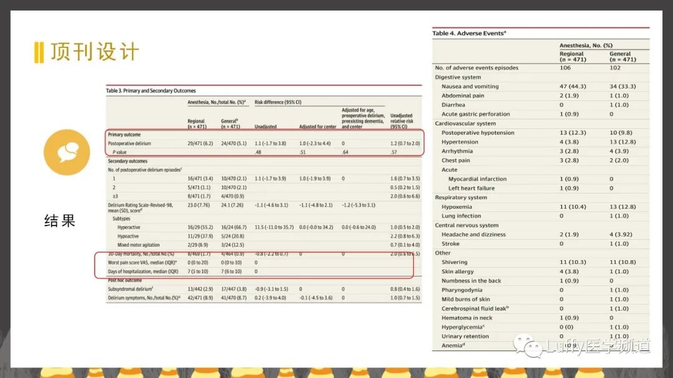Click the slide title 顶刊设计
Image resolution: width=673 pixels, height=378 pixels.
pos(95,52)
